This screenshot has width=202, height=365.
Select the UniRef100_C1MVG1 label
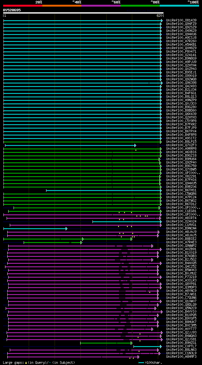click(x=181, y=225)
